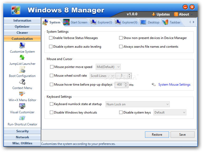Check Keyboard numlock state at startup

tap(51, 104)
